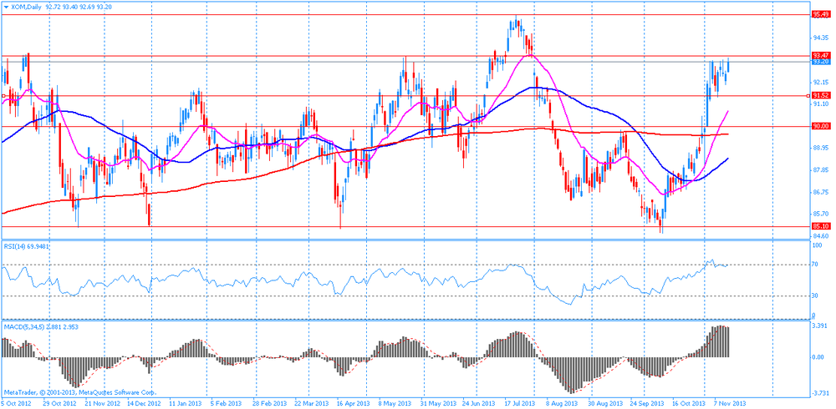The image size is (836, 409).
Task: Click the 31 May 2013 date label
Action: coord(436,404)
